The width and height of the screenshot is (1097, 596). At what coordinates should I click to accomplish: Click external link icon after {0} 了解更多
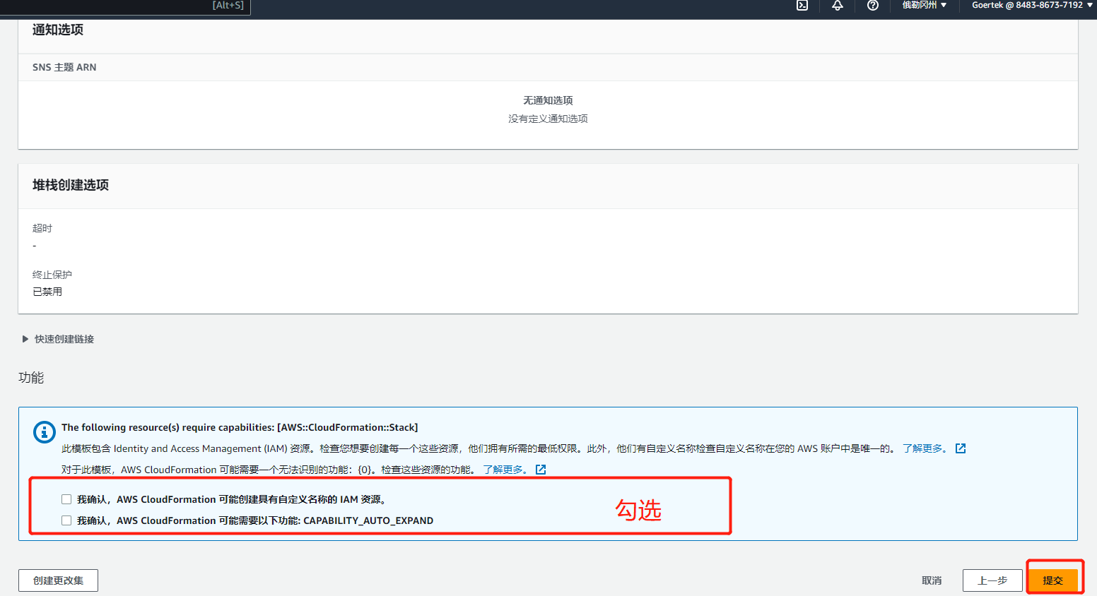click(541, 470)
